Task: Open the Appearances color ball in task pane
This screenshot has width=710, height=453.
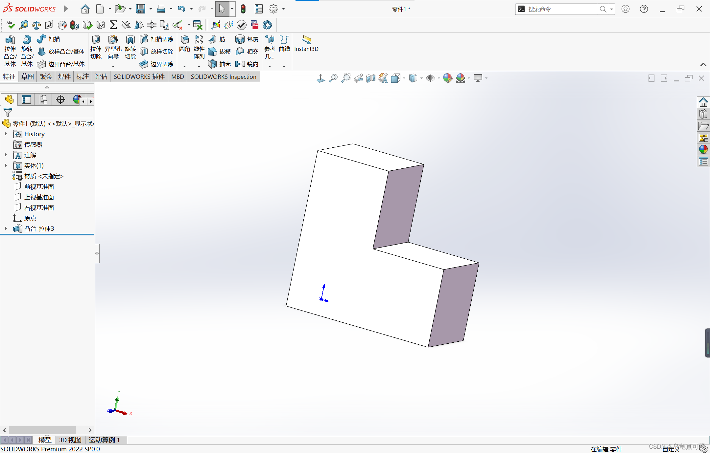Action: click(x=703, y=149)
